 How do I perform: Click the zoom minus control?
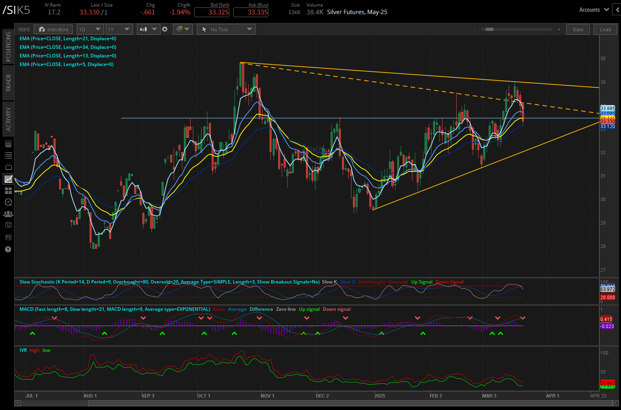[474, 29]
